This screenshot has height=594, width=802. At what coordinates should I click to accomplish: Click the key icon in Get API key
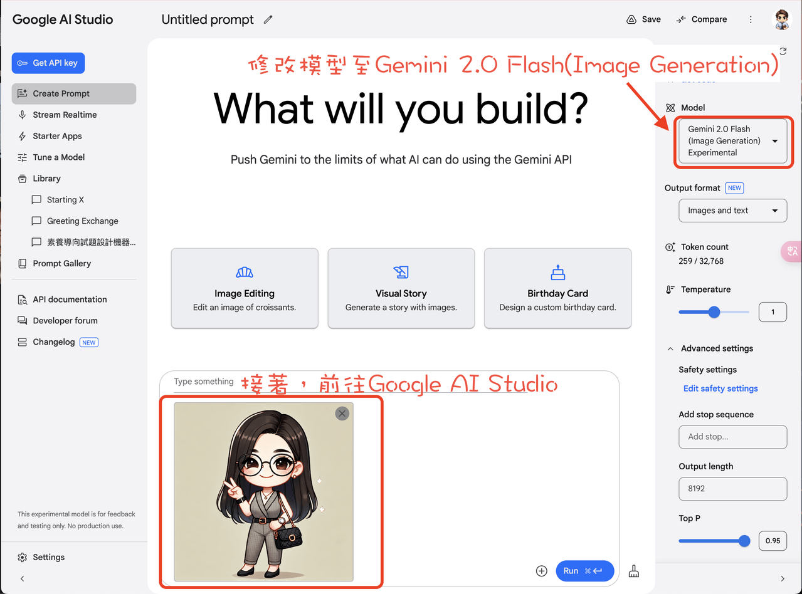pos(23,63)
